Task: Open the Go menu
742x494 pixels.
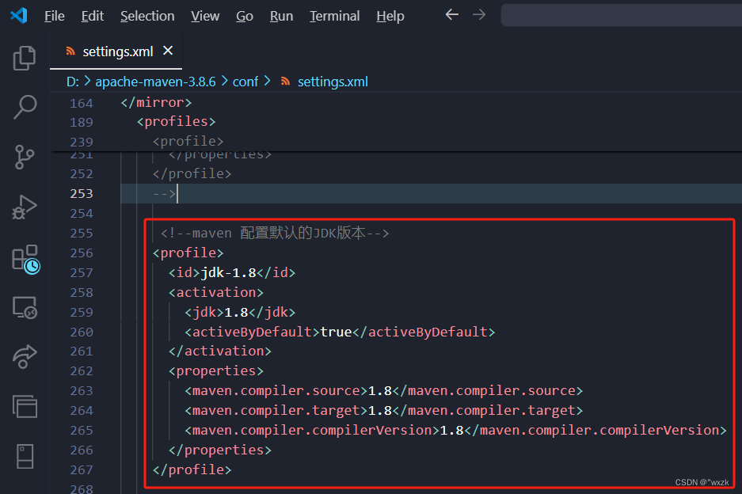Action: pos(245,16)
